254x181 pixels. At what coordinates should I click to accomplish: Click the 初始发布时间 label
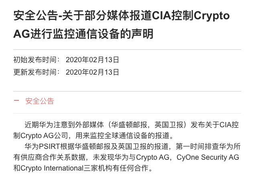[x=36, y=59]
